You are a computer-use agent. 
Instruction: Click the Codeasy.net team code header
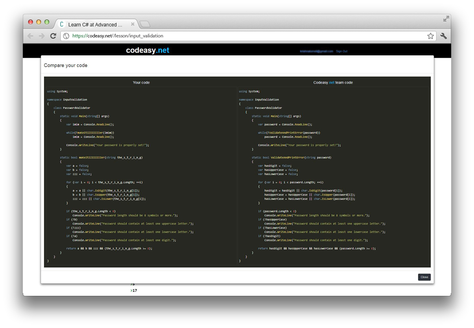(333, 83)
